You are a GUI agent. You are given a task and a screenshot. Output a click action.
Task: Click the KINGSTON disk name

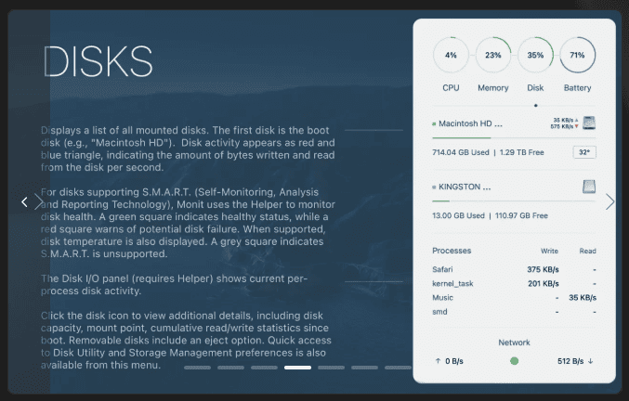point(465,187)
